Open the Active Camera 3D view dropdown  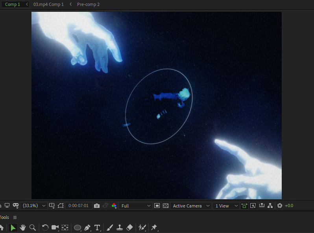point(191,206)
